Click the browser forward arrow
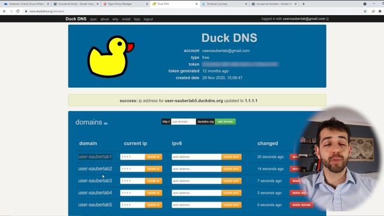The image size is (384, 216). click(11, 11)
